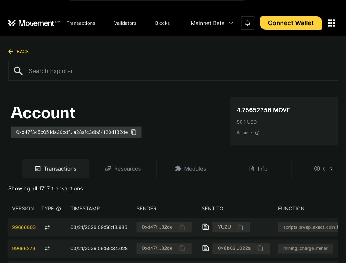The height and width of the screenshot is (263, 346).
Task: Click the document icon beside YUZU
Action: (205, 227)
